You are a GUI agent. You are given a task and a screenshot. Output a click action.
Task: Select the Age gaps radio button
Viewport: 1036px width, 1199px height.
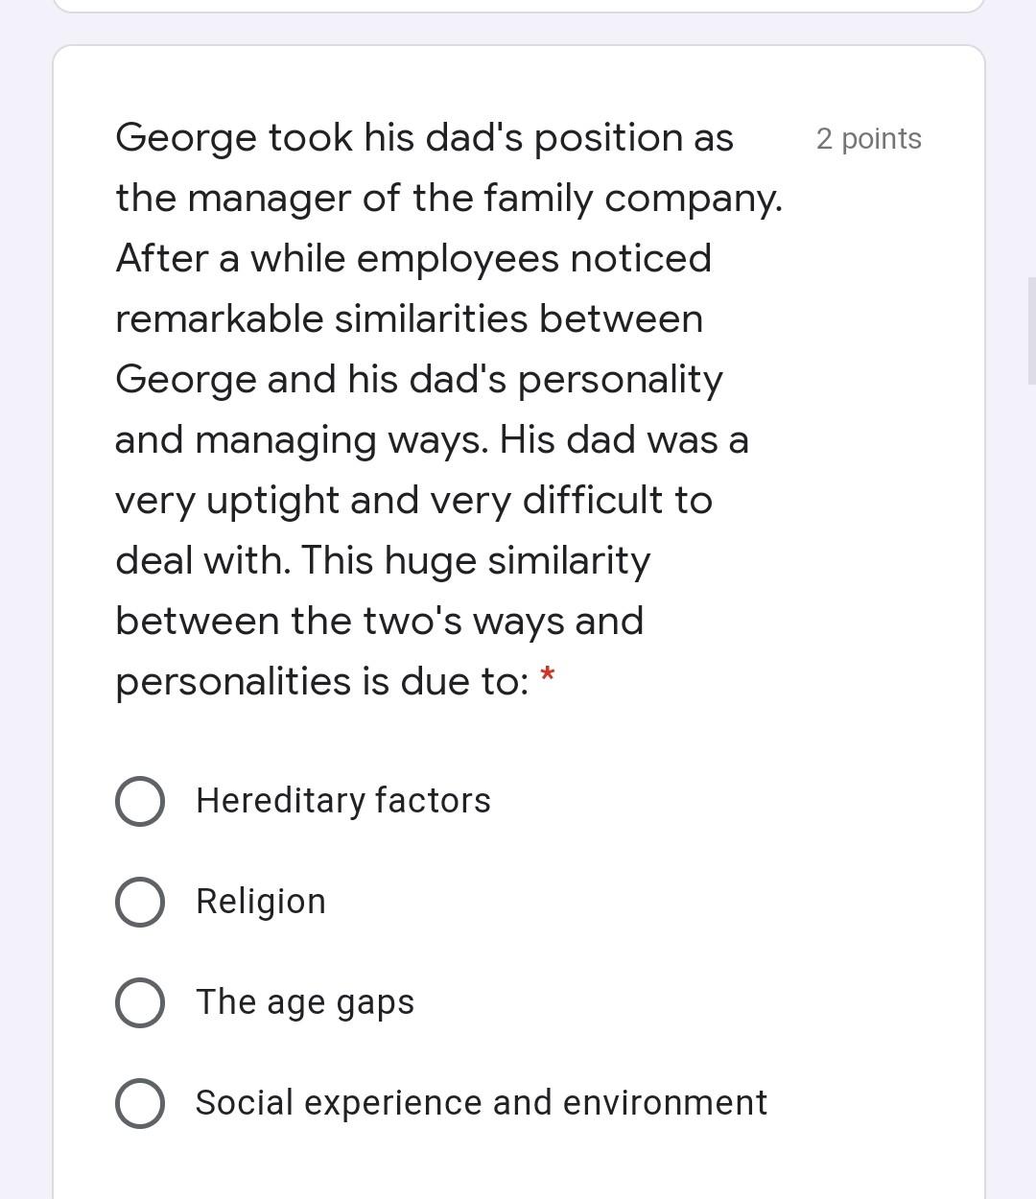click(x=140, y=1003)
